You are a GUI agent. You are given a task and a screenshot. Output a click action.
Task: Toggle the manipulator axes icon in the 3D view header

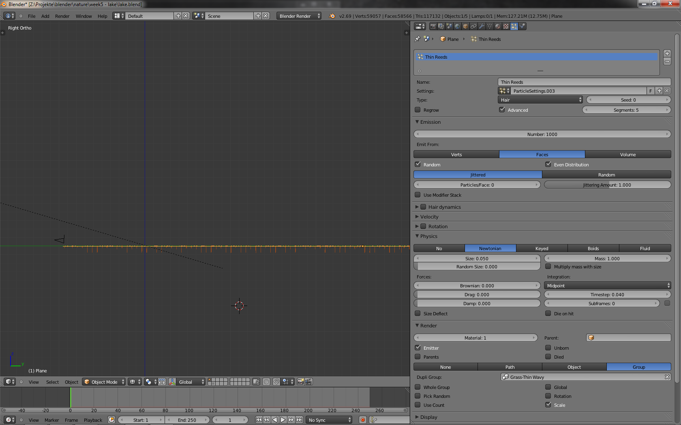coord(172,382)
